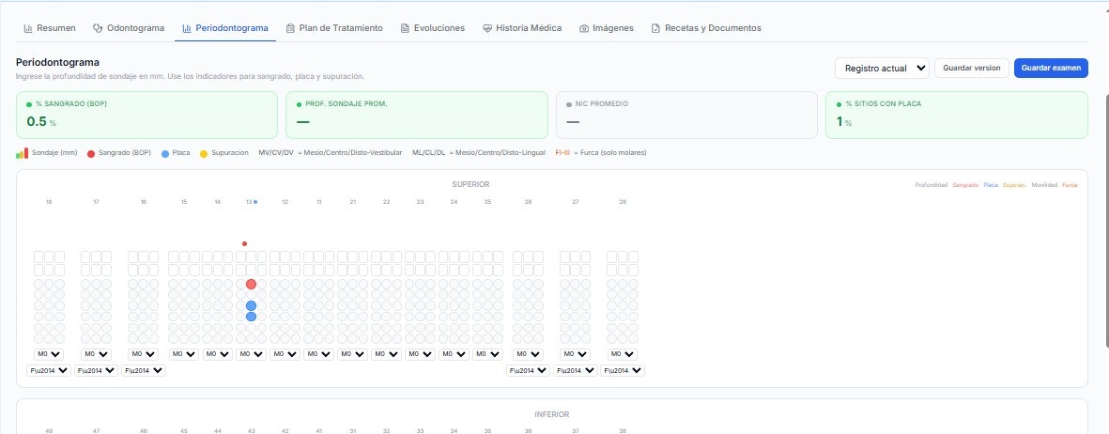1109x434 pixels.
Task: Click tooth number 23 label
Action: 420,203
